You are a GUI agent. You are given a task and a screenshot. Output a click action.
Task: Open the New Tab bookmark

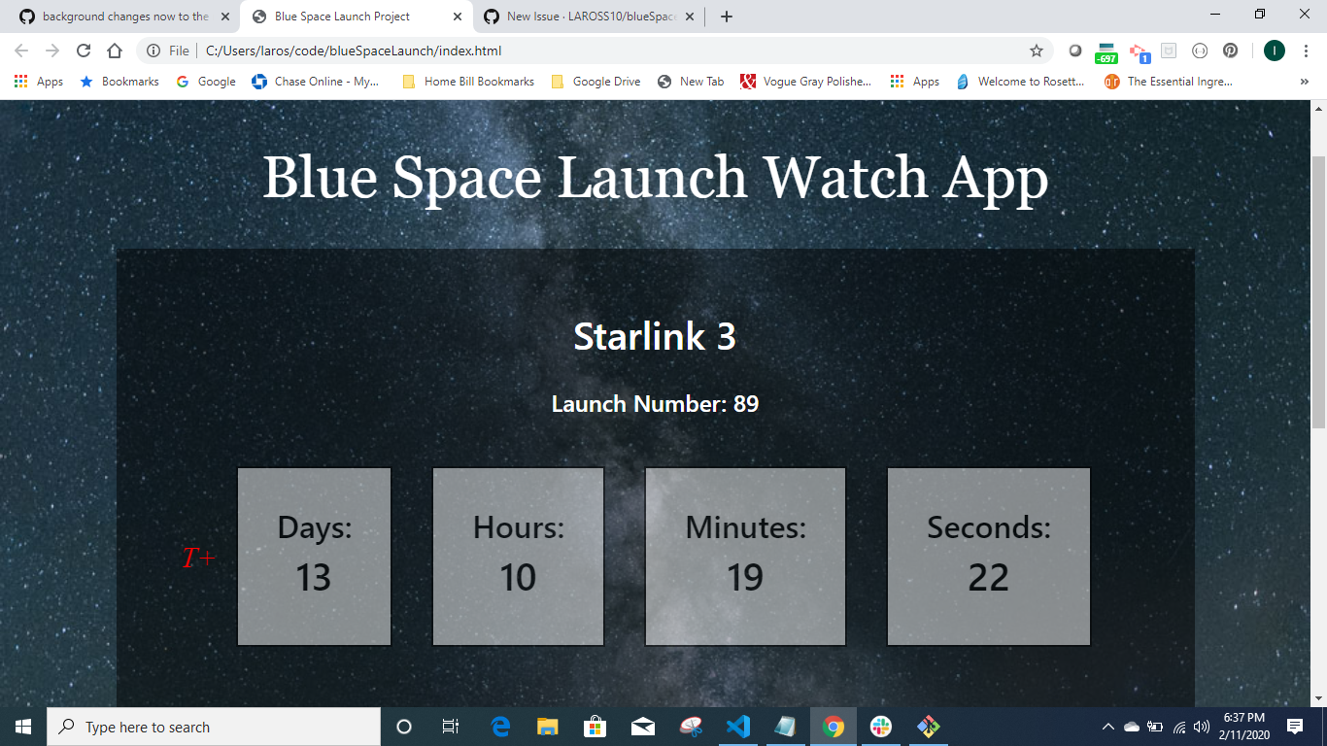click(x=691, y=82)
